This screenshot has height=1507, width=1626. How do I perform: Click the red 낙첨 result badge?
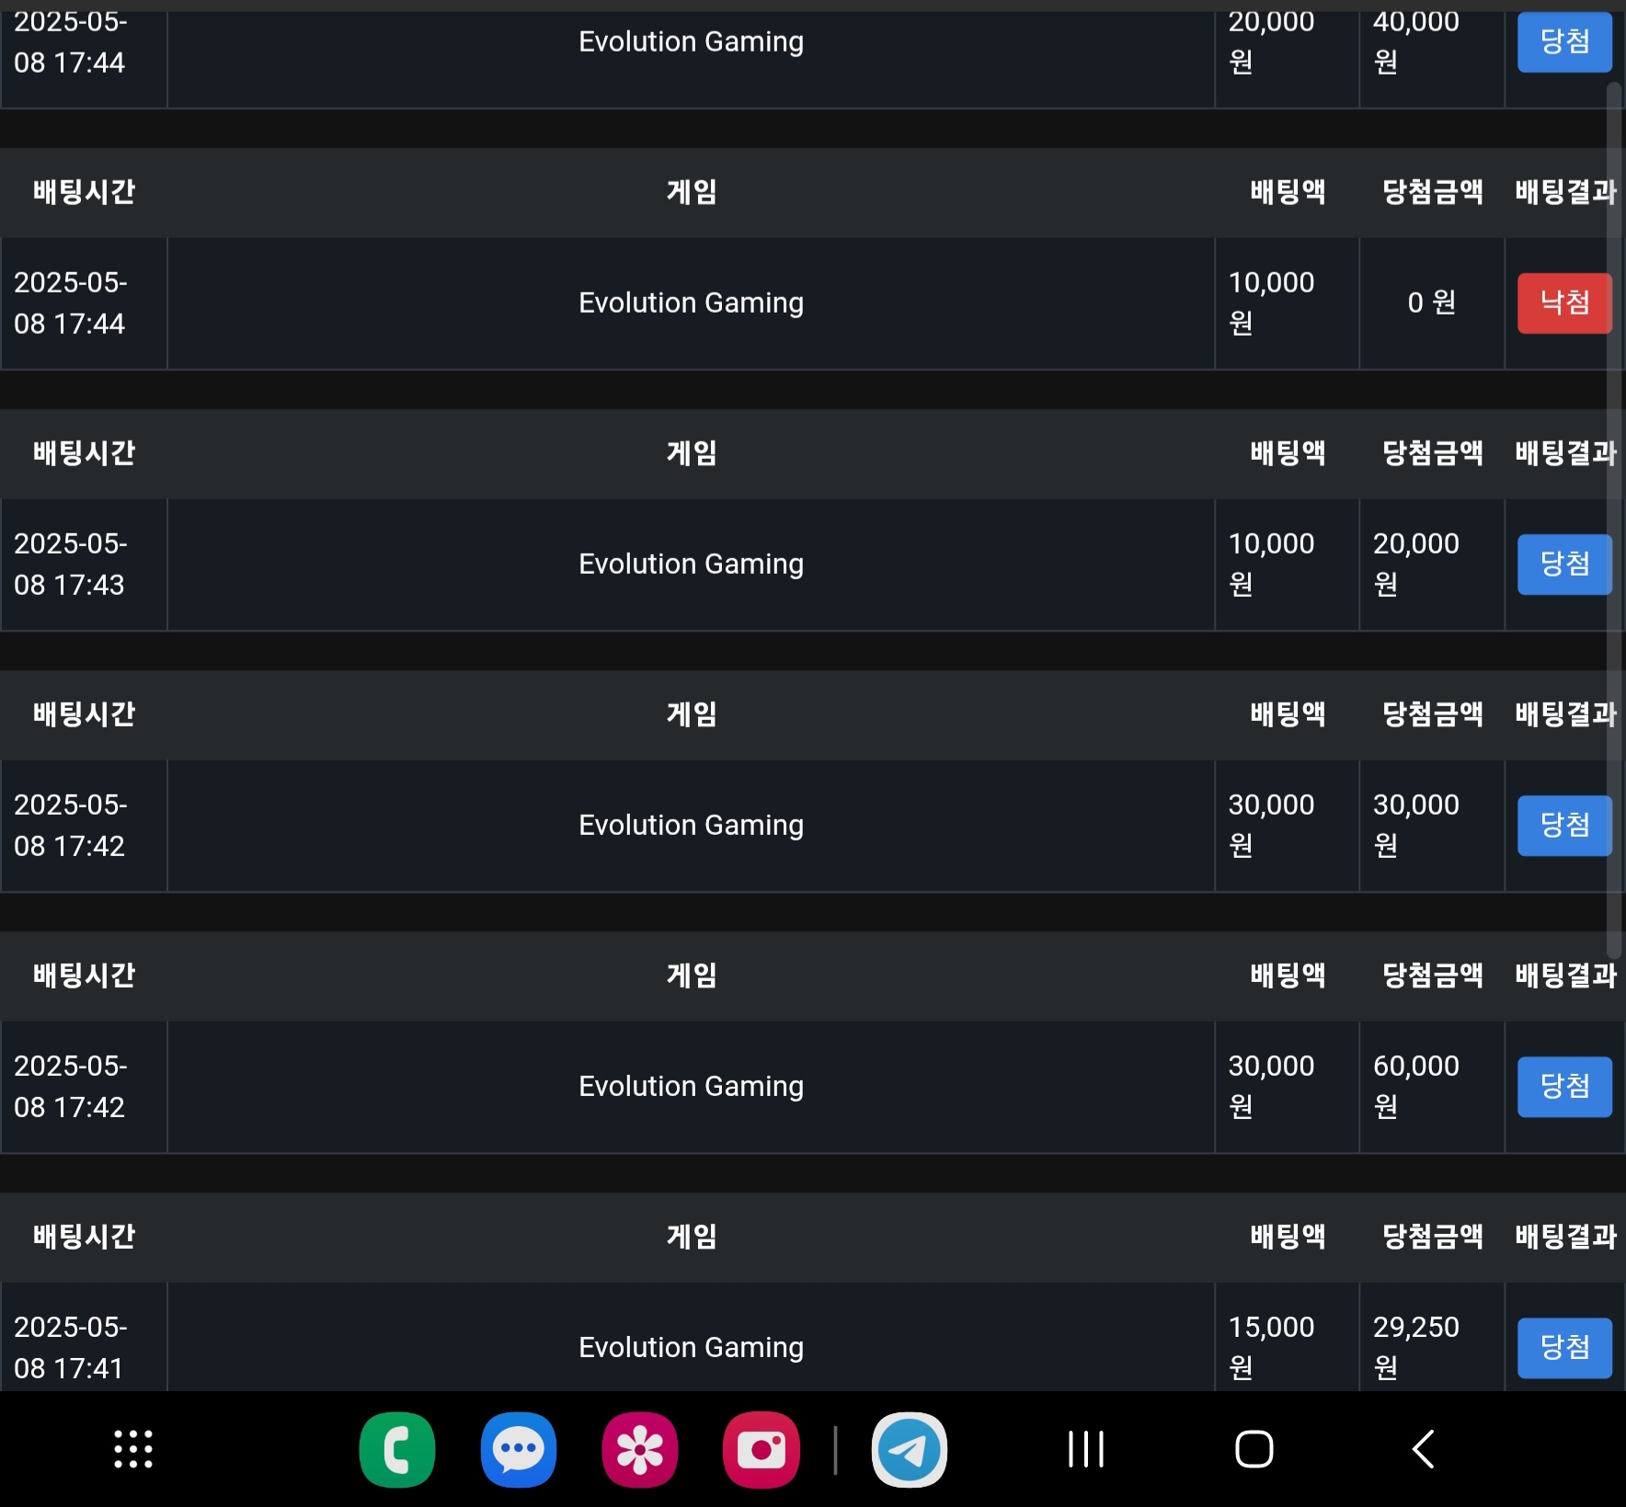1564,303
